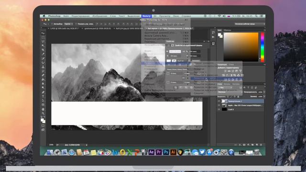Click the shape width input field
This screenshot has width=306, height=172.
tap(175, 52)
